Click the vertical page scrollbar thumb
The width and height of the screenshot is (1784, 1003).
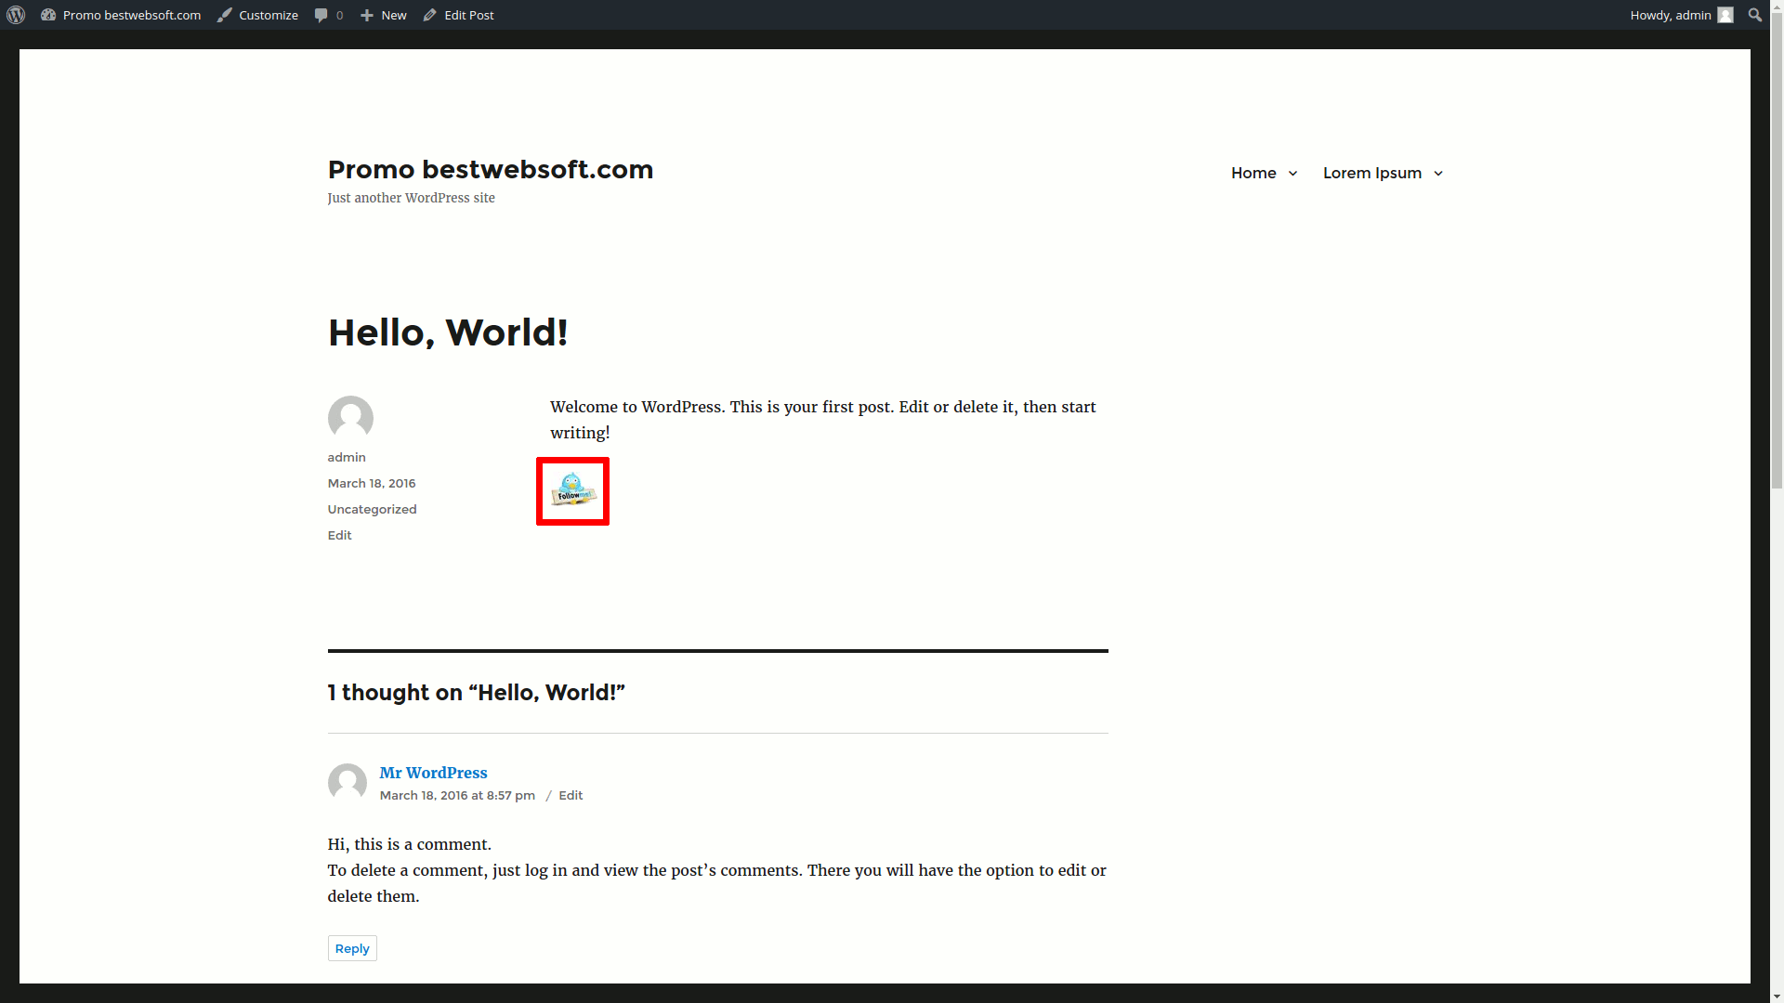(1777, 251)
